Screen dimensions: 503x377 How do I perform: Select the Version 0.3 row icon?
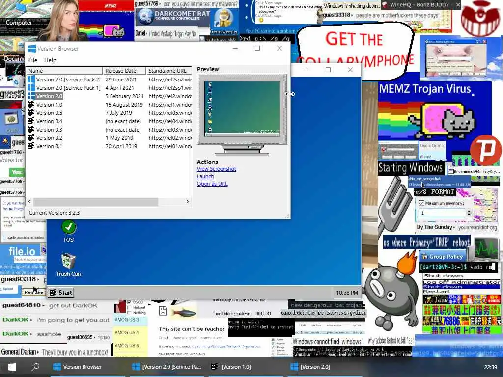tap(31, 130)
